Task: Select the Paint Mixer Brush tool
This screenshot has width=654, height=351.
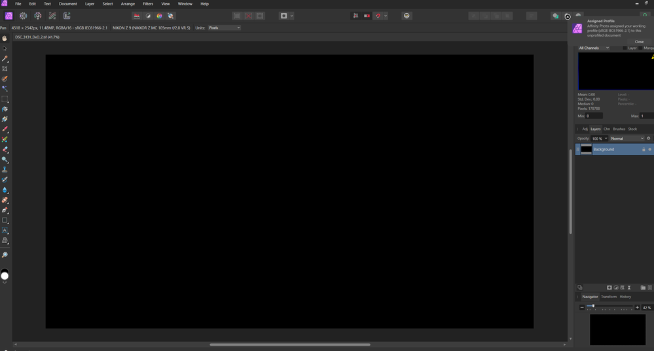Action: point(5,139)
